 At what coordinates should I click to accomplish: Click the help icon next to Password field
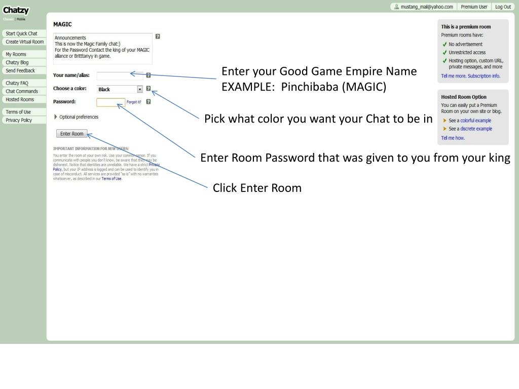(149, 101)
